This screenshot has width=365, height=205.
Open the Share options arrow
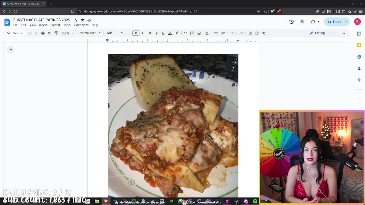(347, 22)
